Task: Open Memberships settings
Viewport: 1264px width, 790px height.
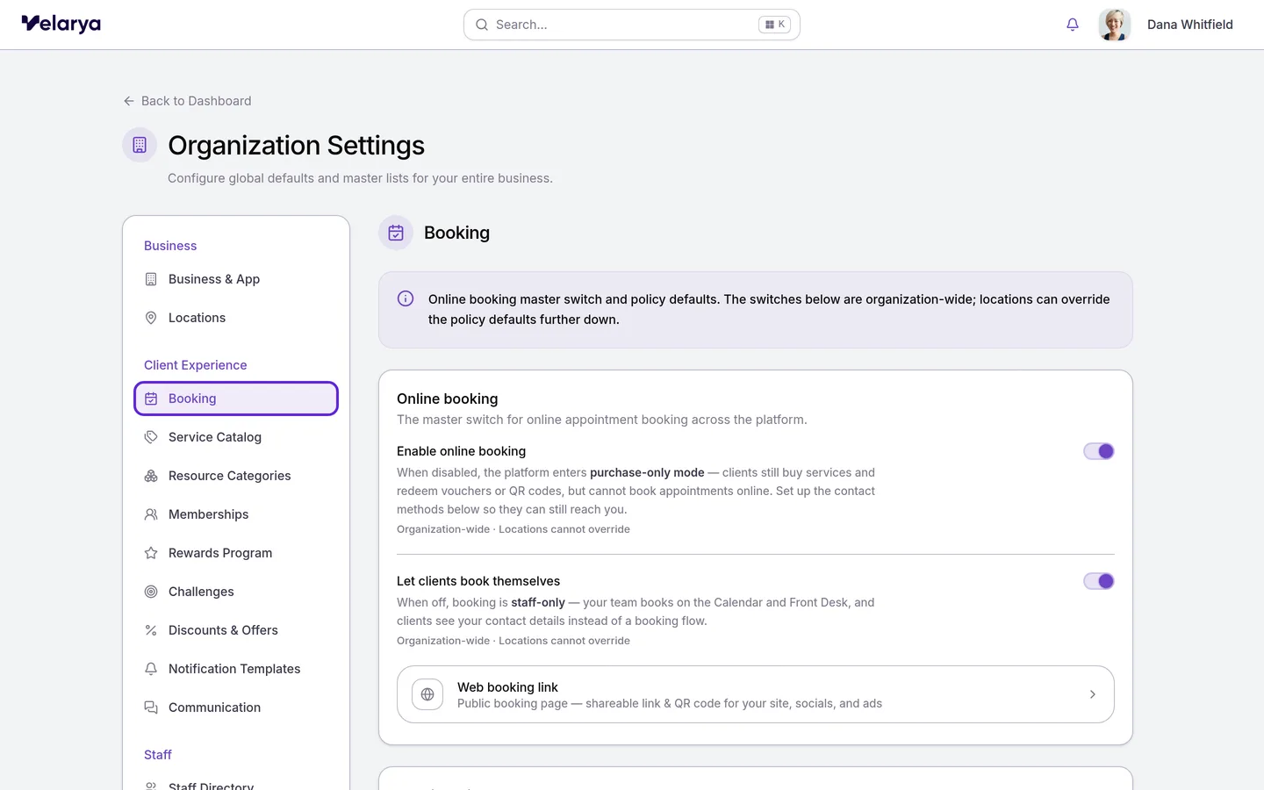Action: point(236,514)
